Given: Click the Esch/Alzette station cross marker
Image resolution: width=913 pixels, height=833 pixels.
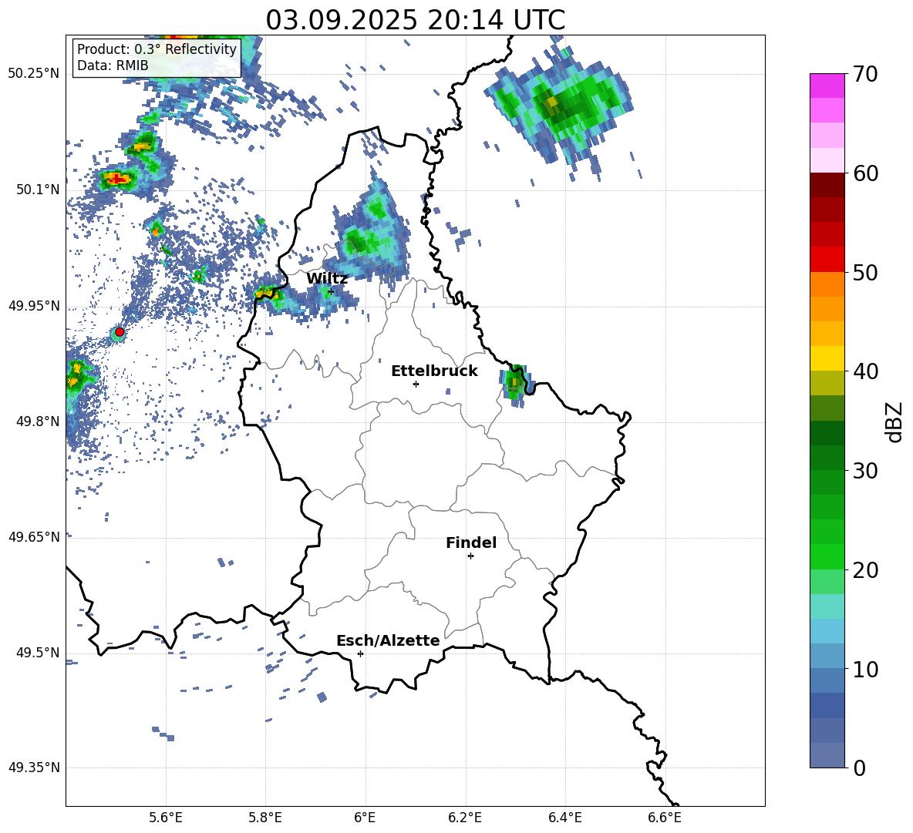Looking at the screenshot, I should pos(360,653).
